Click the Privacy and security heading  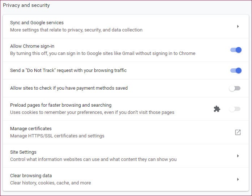click(x=26, y=5)
